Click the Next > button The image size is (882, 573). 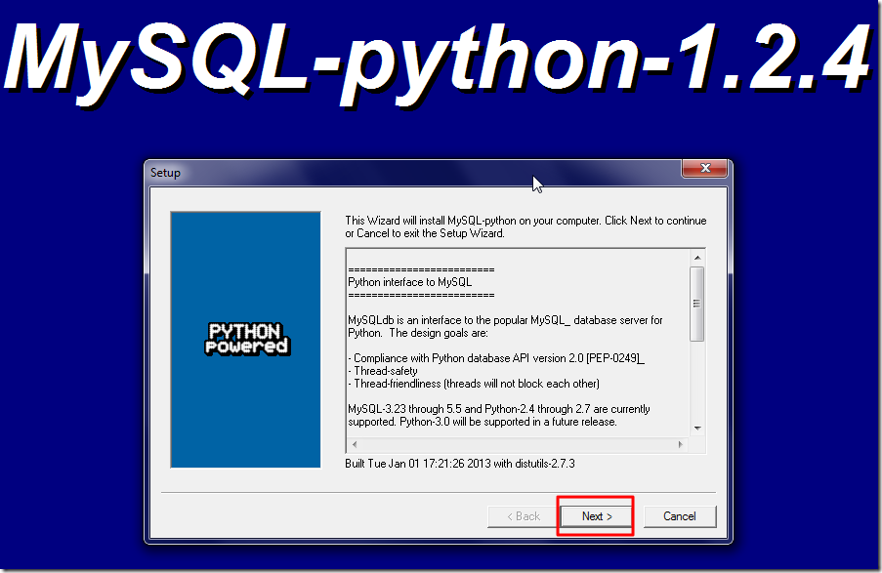596,515
